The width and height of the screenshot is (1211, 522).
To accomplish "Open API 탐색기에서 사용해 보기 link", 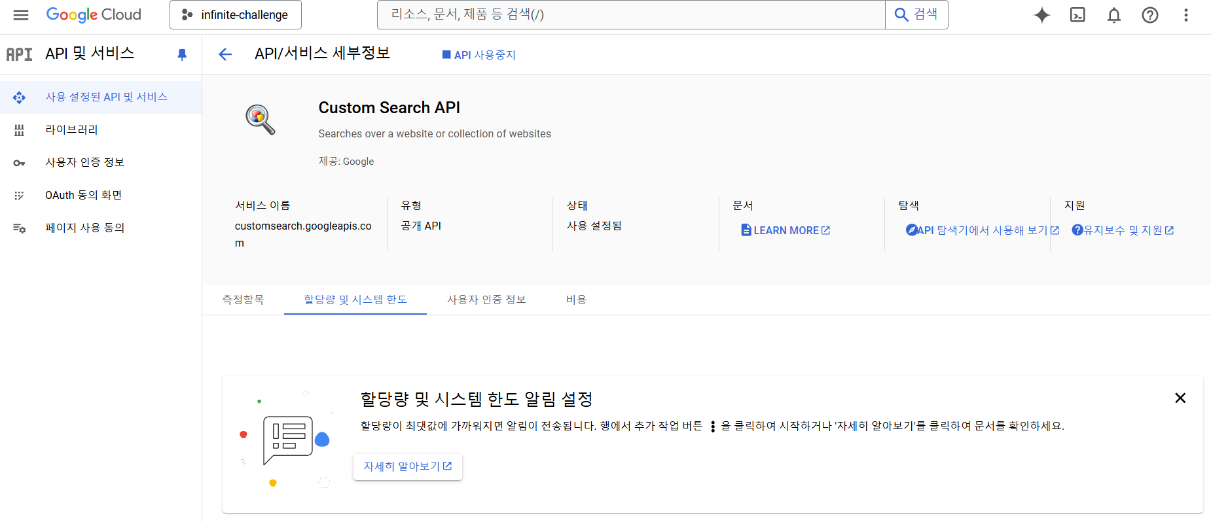I will click(982, 230).
